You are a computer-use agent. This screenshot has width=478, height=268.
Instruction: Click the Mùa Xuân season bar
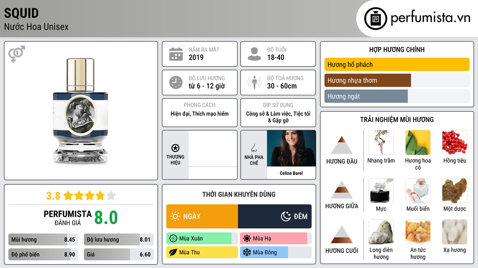pos(202,239)
